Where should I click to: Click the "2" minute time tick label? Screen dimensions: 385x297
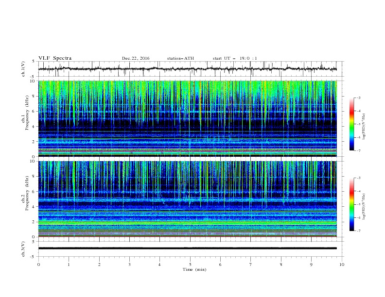[99, 264]
